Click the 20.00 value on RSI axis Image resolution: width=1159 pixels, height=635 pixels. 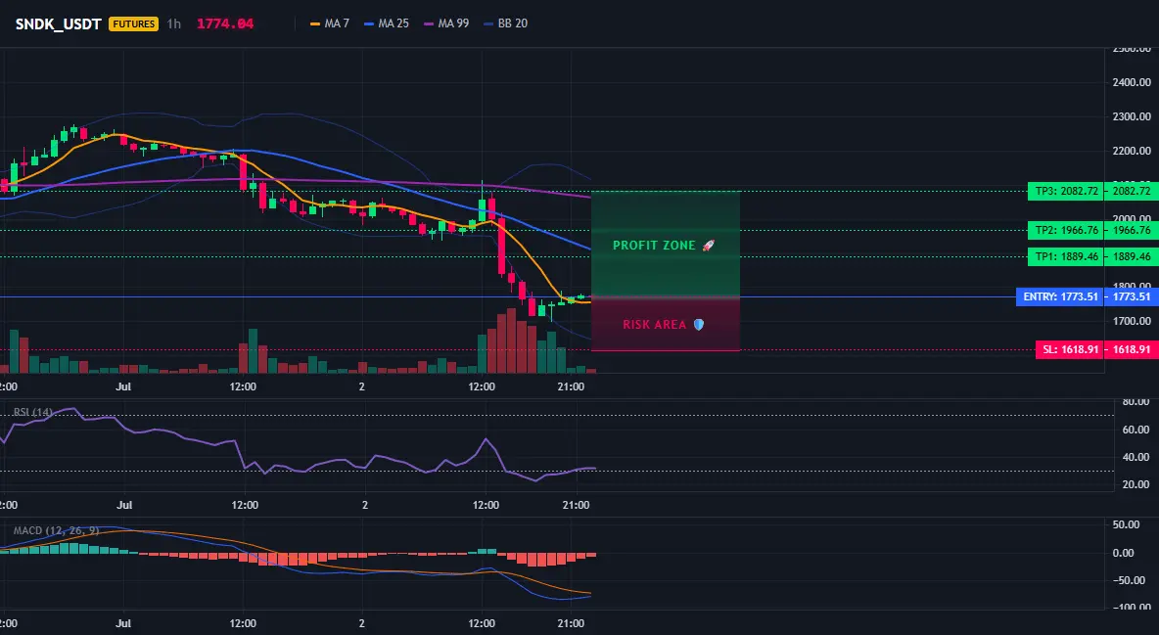pyautogui.click(x=1136, y=484)
